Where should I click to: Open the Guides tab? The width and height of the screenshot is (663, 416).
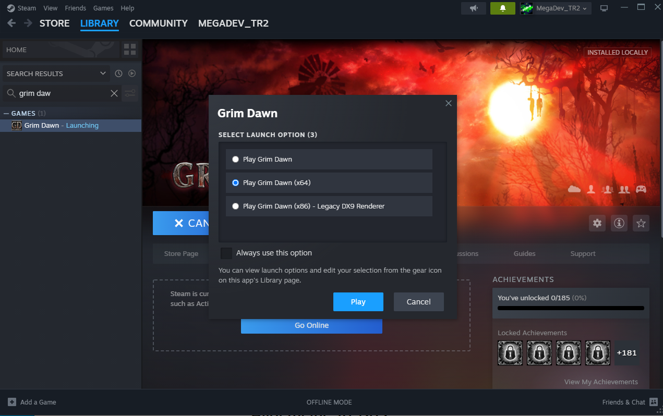[x=524, y=254]
